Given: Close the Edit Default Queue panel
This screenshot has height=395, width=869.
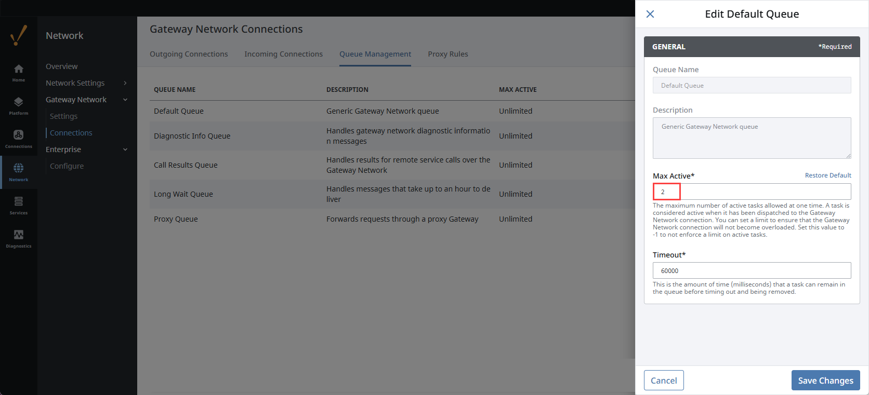Looking at the screenshot, I should 650,14.
